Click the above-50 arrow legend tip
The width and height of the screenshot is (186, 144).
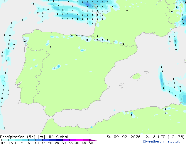tap(93, 140)
